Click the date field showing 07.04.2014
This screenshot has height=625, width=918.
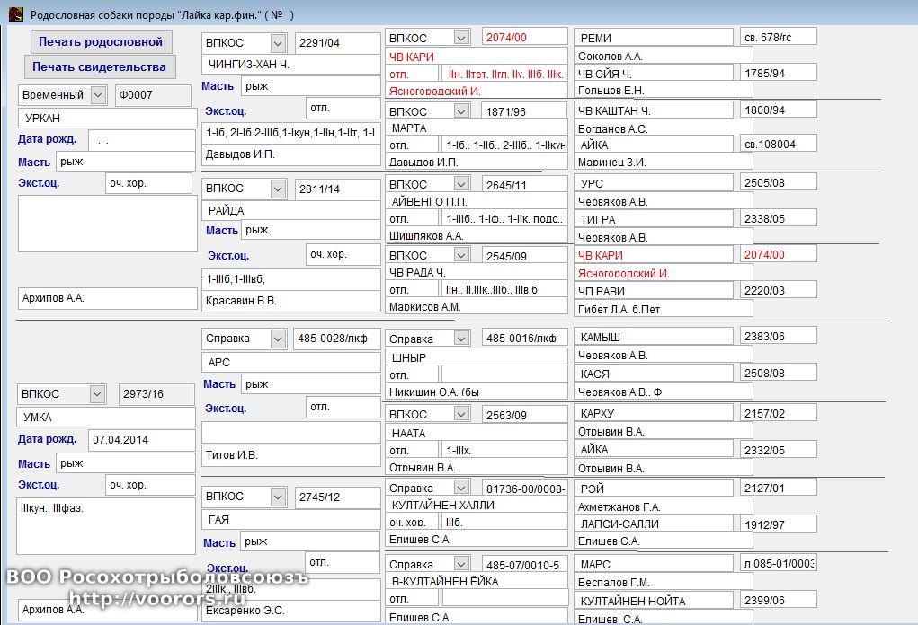[141, 440]
